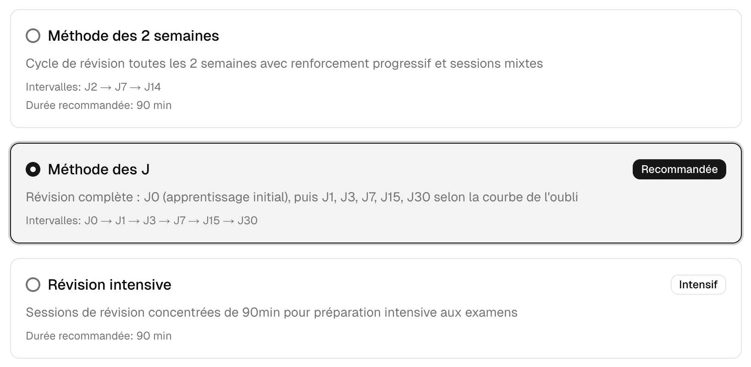Screen dimensions: 751x367
Task: Click J14 in the 2 semaines intervals
Action: click(x=152, y=87)
